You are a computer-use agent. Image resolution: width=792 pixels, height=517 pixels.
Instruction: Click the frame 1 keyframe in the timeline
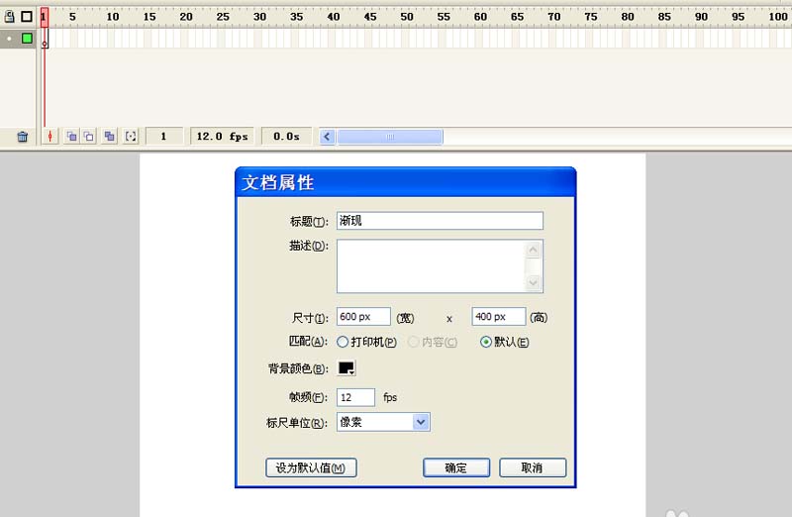tap(45, 39)
